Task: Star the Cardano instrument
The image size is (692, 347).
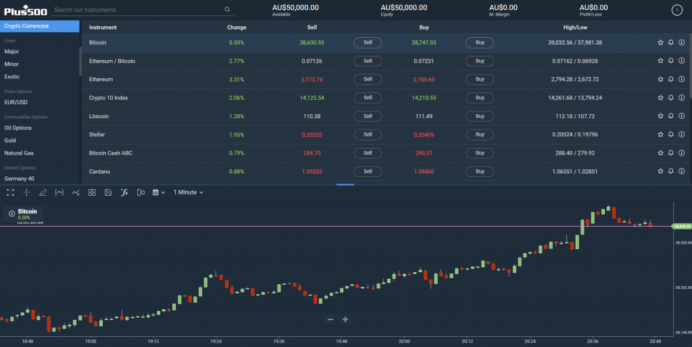Action: pos(660,171)
